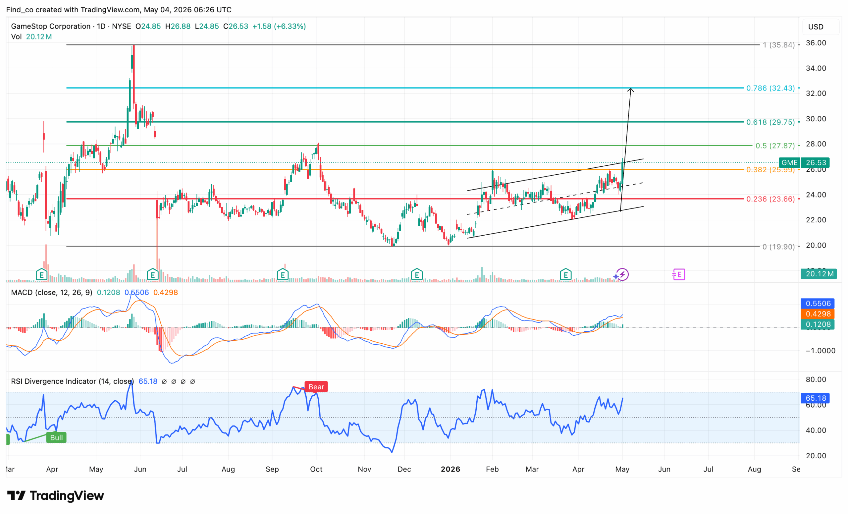Click the 30.00 price axis value
848x514 pixels.
point(816,119)
